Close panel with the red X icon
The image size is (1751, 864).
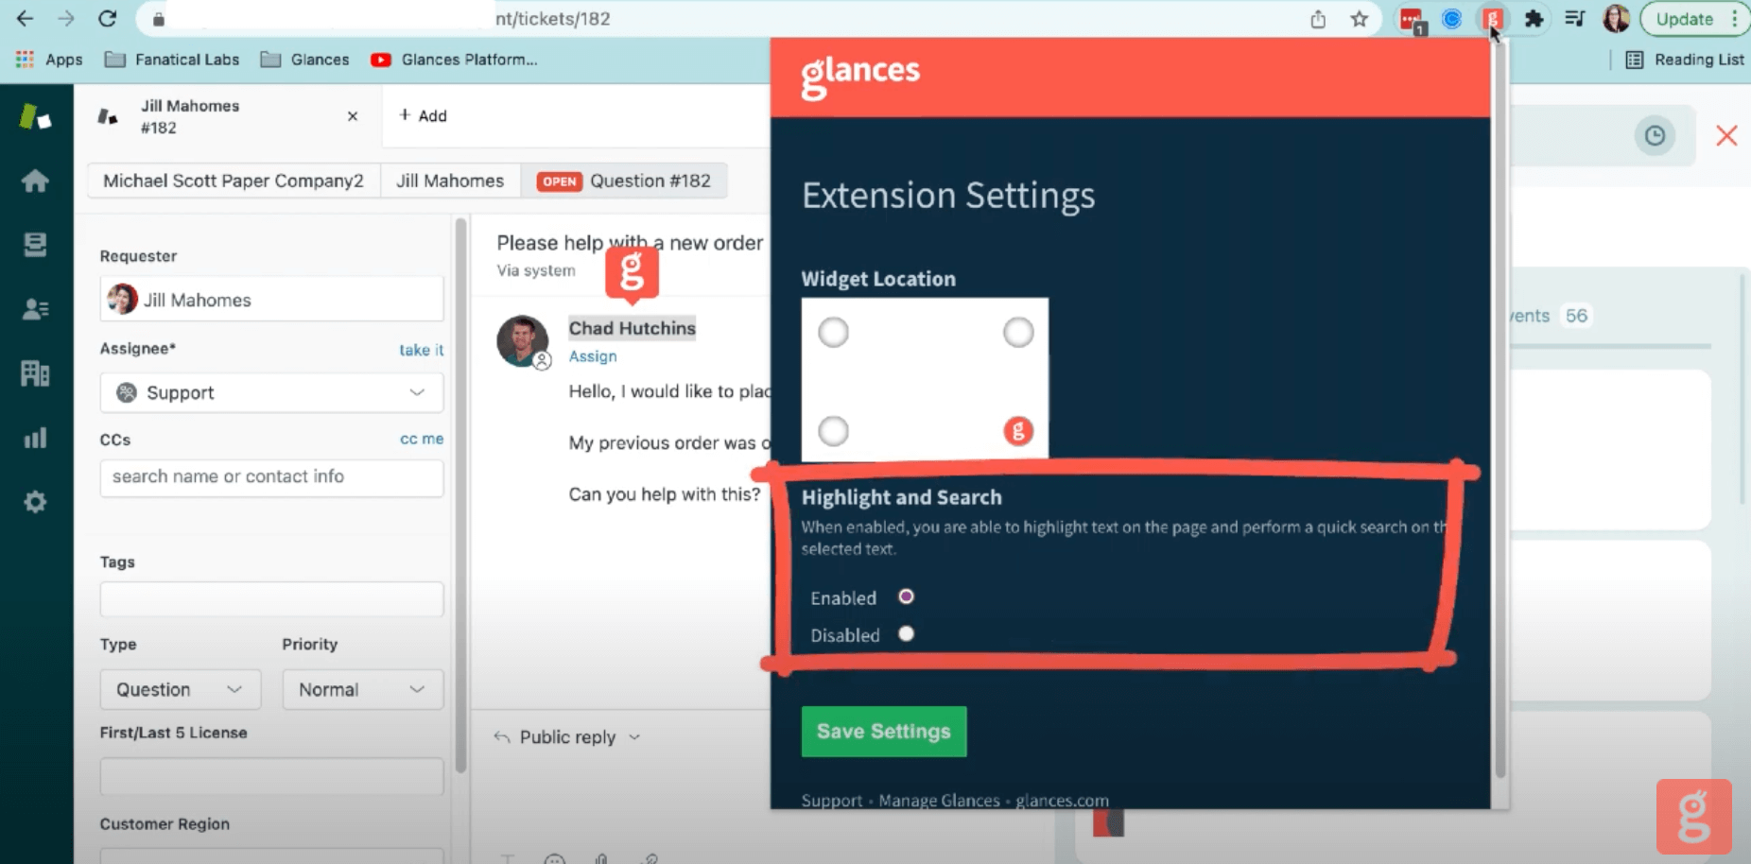pyautogui.click(x=1726, y=136)
